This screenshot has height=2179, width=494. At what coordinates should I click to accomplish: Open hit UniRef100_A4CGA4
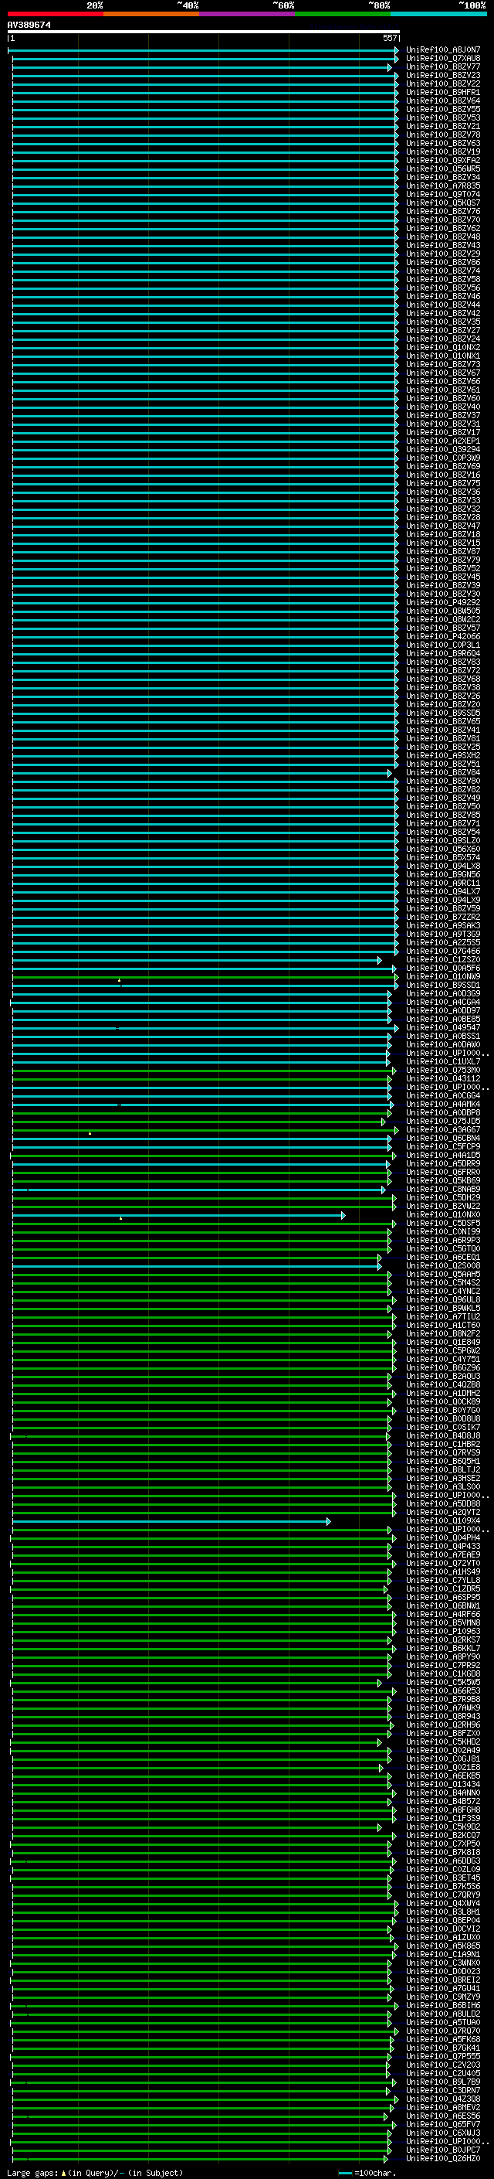click(442, 1002)
